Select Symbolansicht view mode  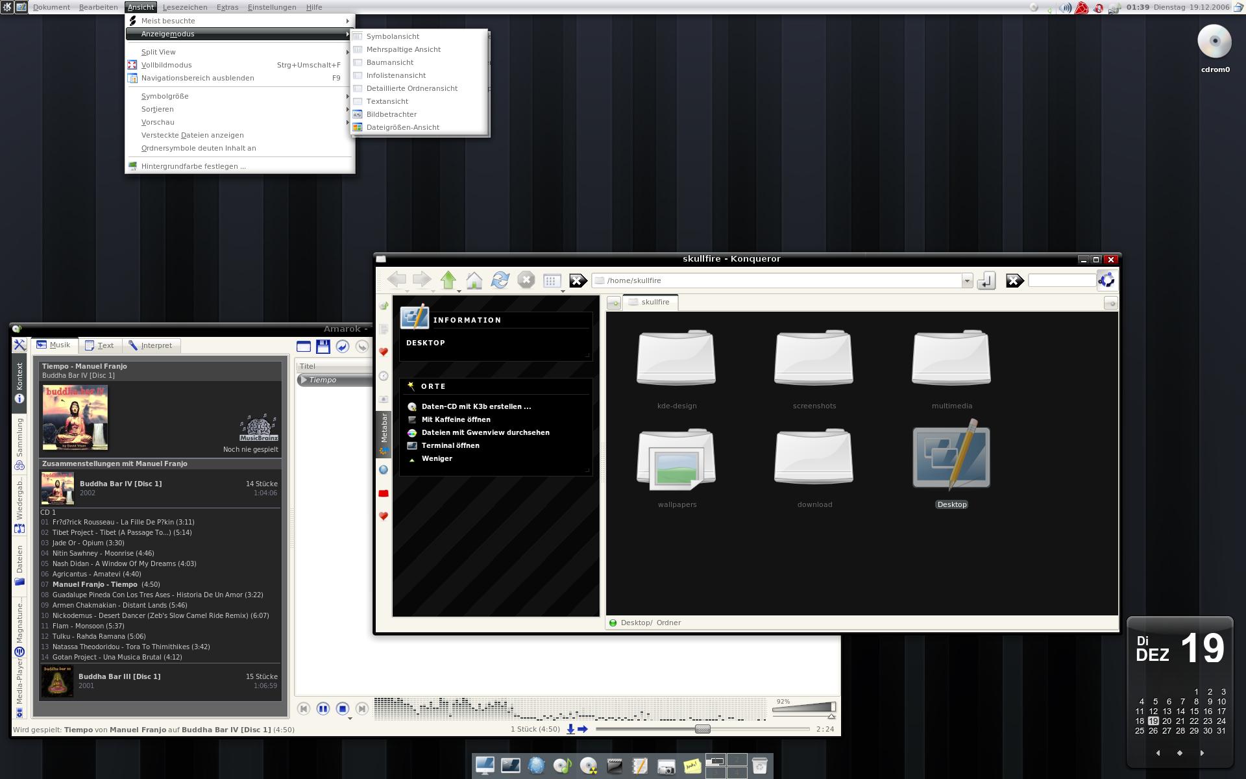click(419, 36)
